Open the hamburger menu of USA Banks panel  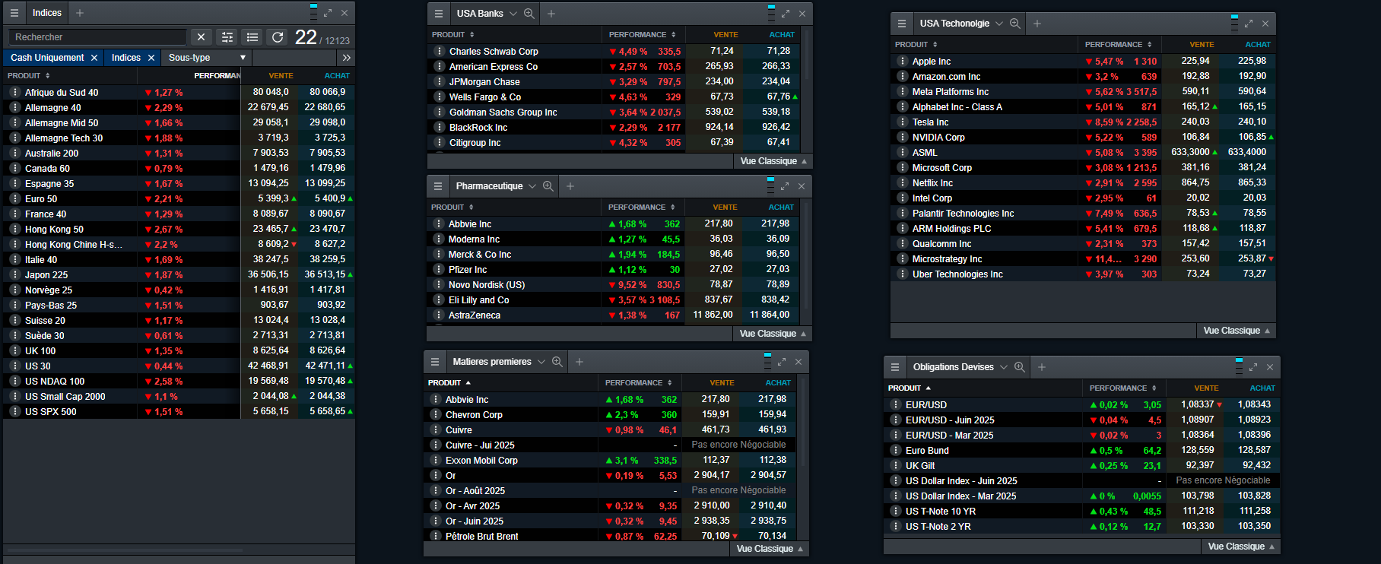tap(439, 13)
